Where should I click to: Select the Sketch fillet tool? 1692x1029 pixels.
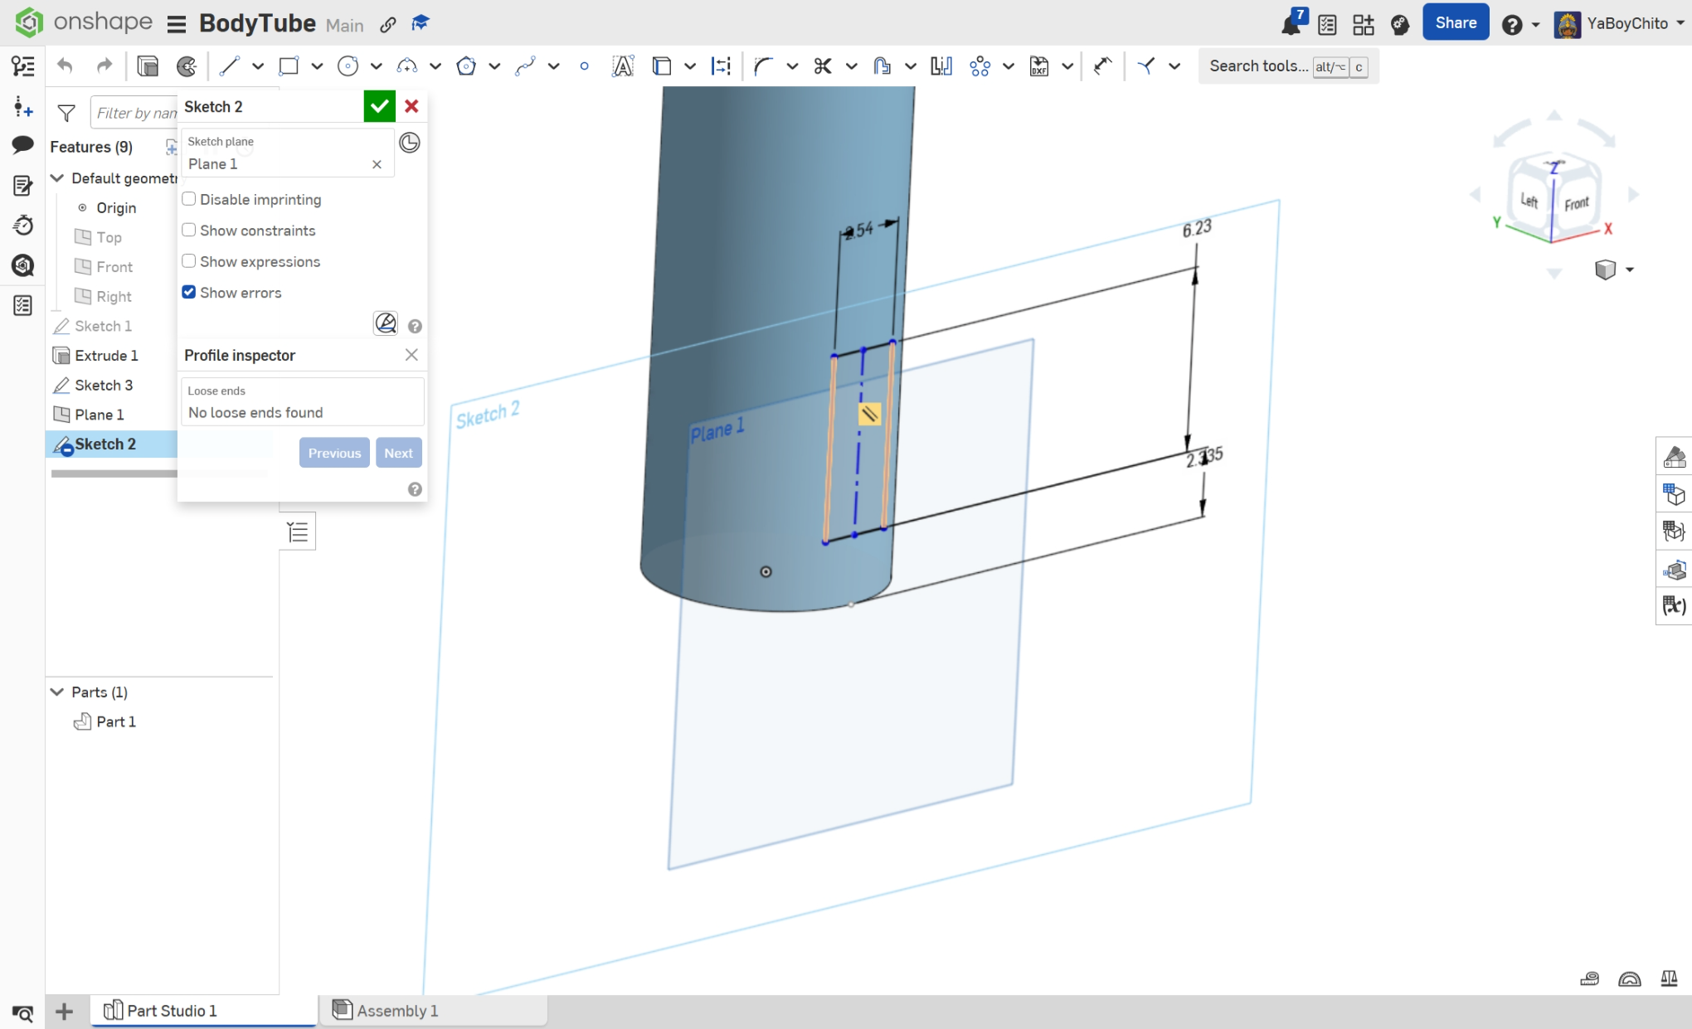pos(763,66)
